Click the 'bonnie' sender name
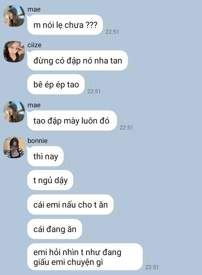This screenshot has height=275, width=202. point(38,141)
